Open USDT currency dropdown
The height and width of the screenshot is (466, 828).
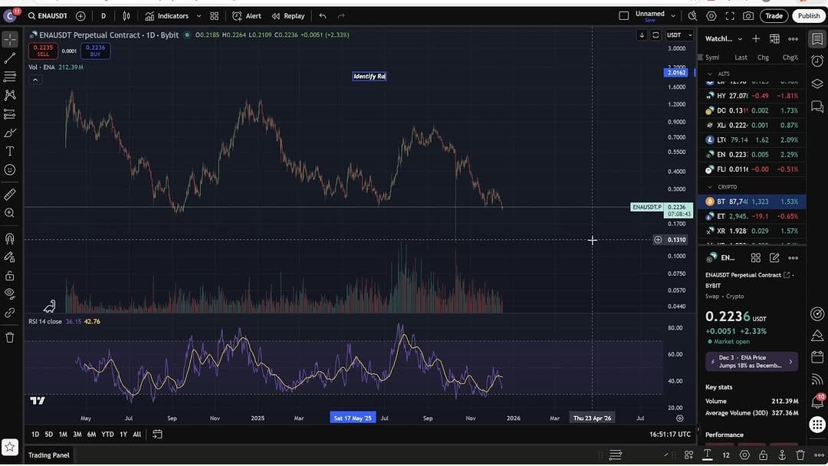(x=679, y=34)
